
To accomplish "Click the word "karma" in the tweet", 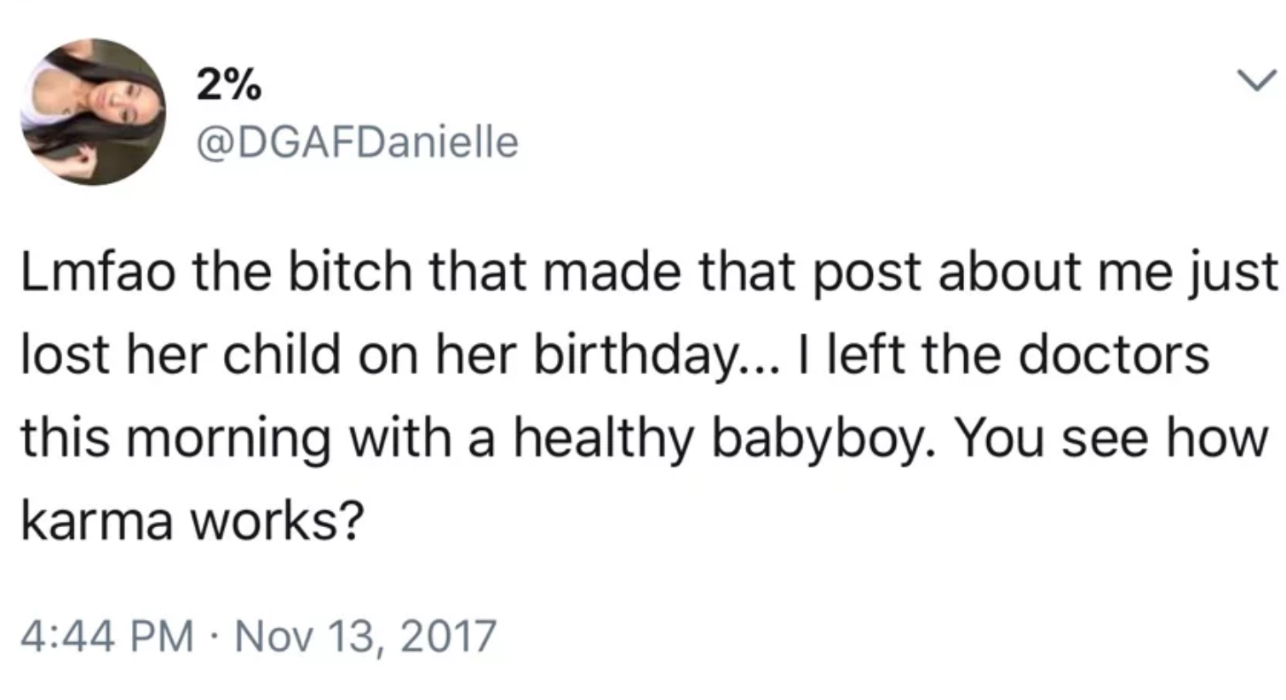I will (96, 520).
